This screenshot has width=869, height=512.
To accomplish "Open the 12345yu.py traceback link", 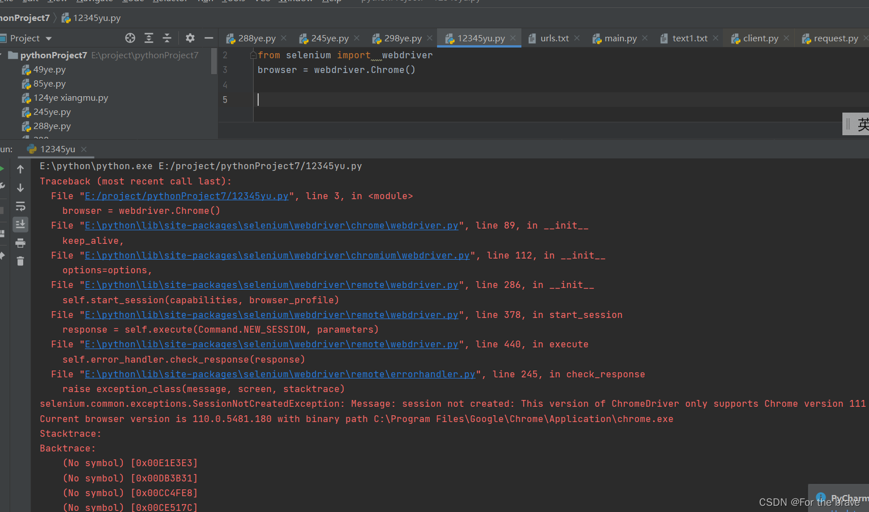I will point(187,196).
